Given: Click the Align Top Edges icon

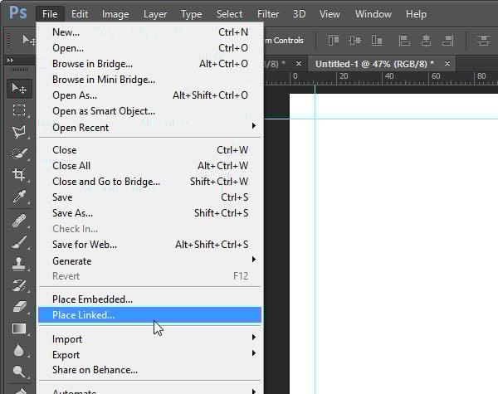Looking at the screenshot, I should tap(334, 41).
